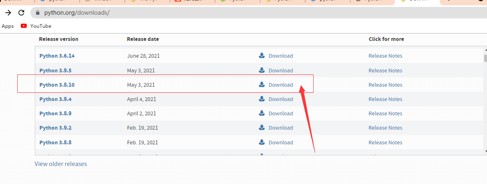Image resolution: width=487 pixels, height=184 pixels.
Task: Open the YouTube bookmark
Action: coord(36,26)
